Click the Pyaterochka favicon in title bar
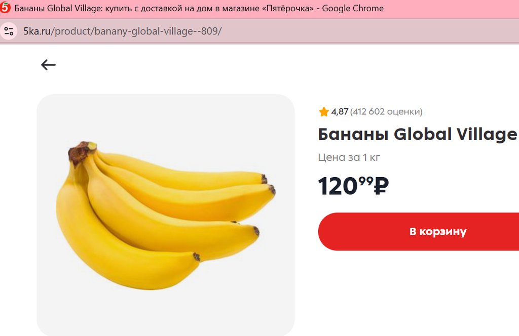Image resolution: width=519 pixels, height=336 pixels. point(6,8)
